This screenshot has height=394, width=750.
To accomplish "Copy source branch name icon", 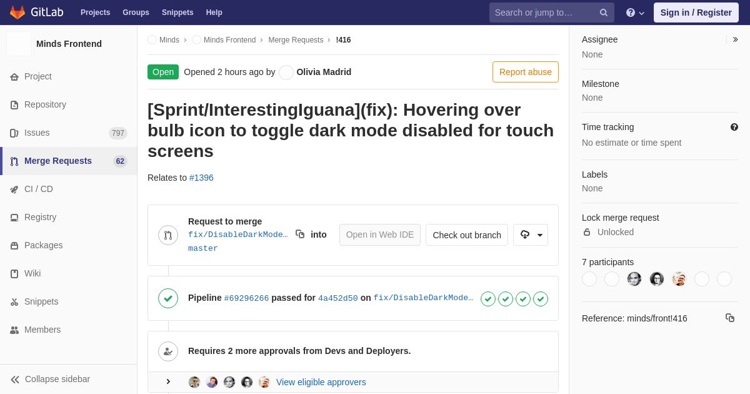I will 300,234.
